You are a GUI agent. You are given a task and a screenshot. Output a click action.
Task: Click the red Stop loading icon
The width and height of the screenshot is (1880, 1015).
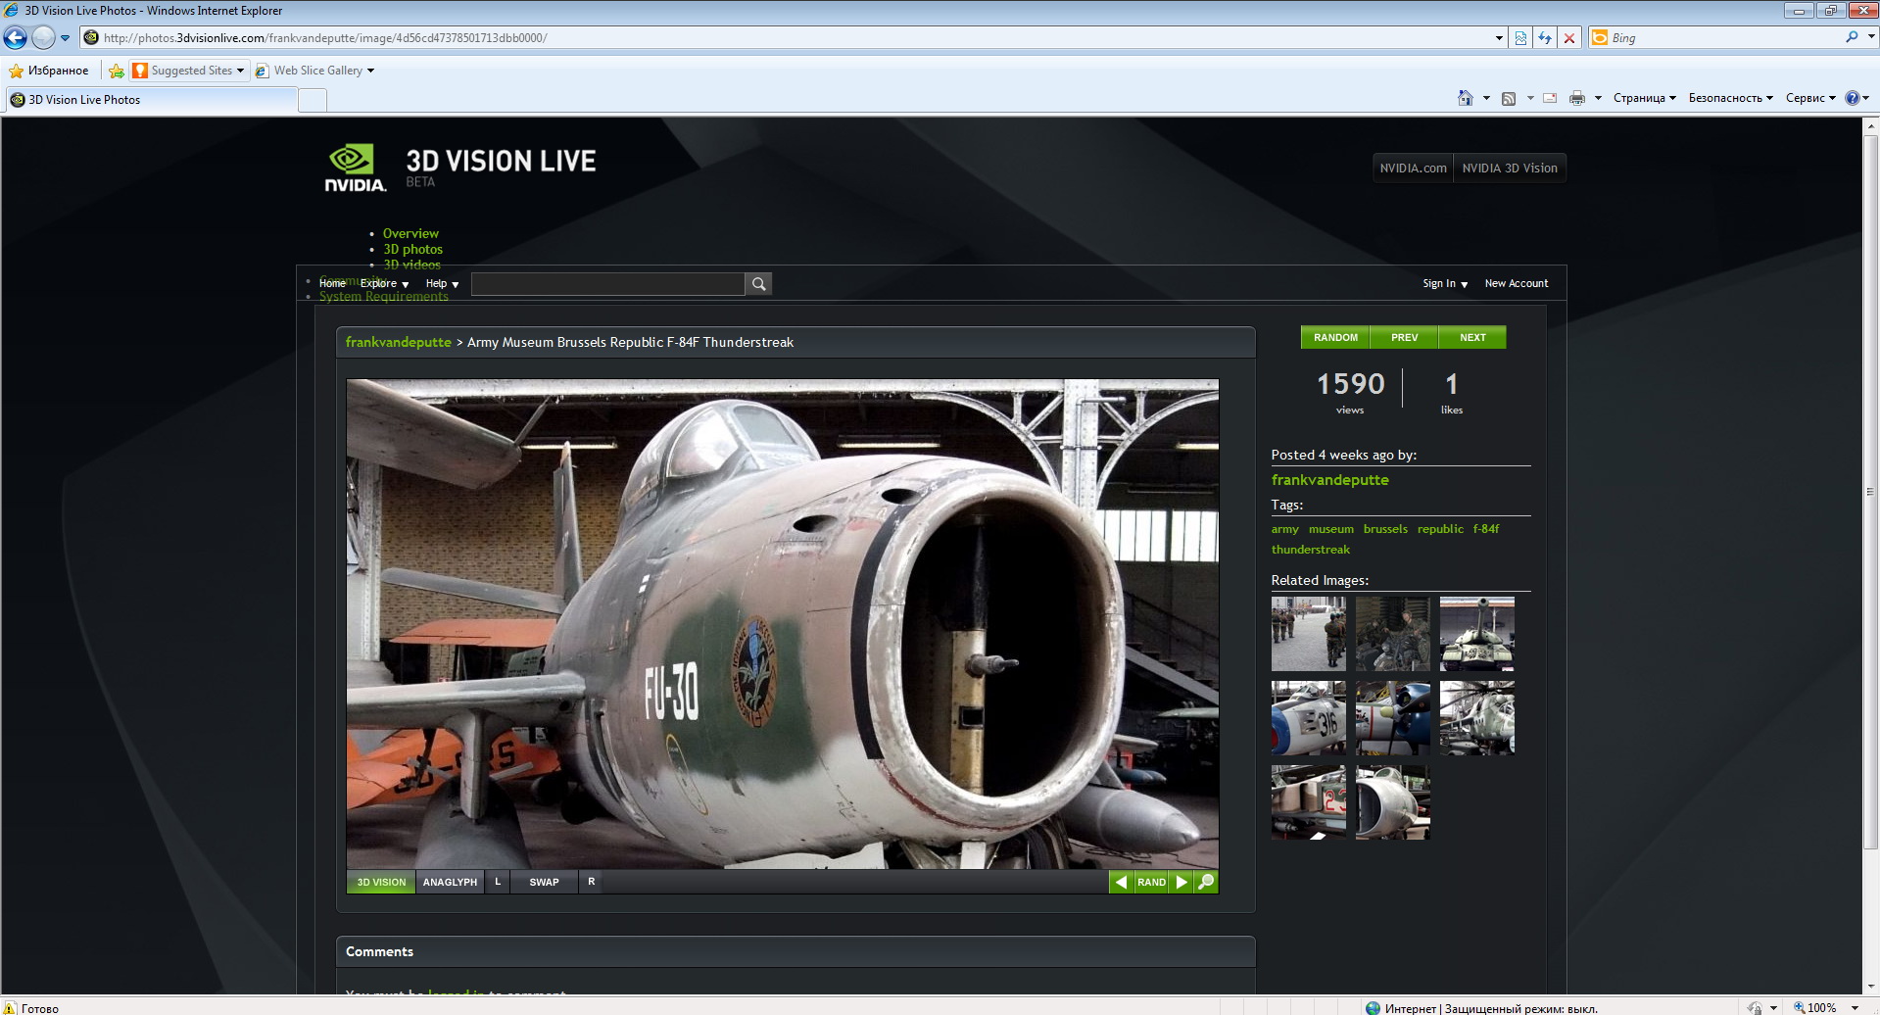click(1569, 38)
